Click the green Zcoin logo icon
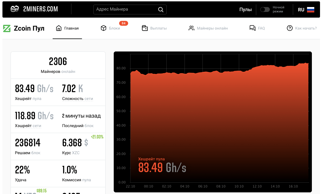This screenshot has width=323, height=194. (x=7, y=28)
